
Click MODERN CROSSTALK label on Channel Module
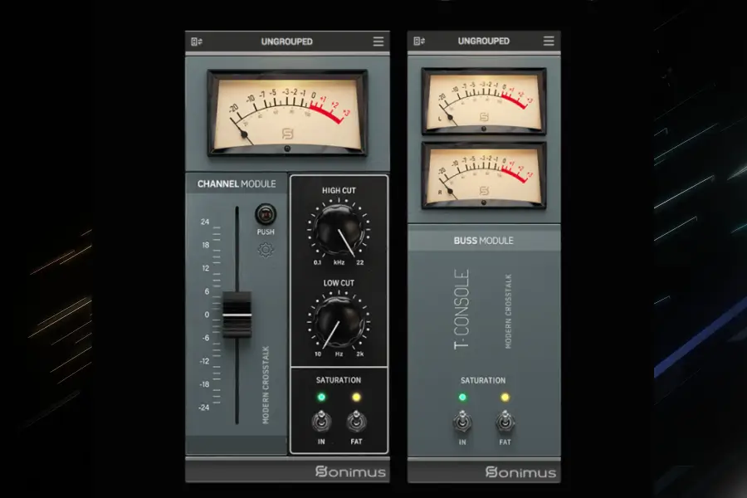click(x=266, y=385)
